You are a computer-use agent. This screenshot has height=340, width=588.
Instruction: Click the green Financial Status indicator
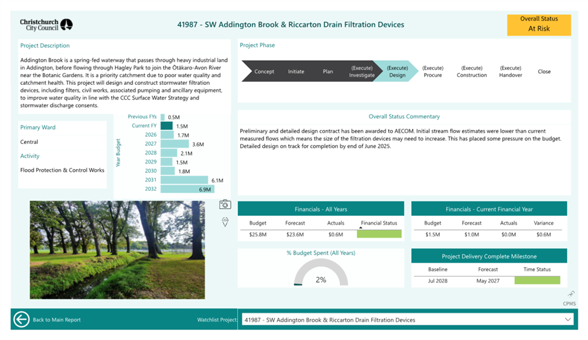(379, 234)
